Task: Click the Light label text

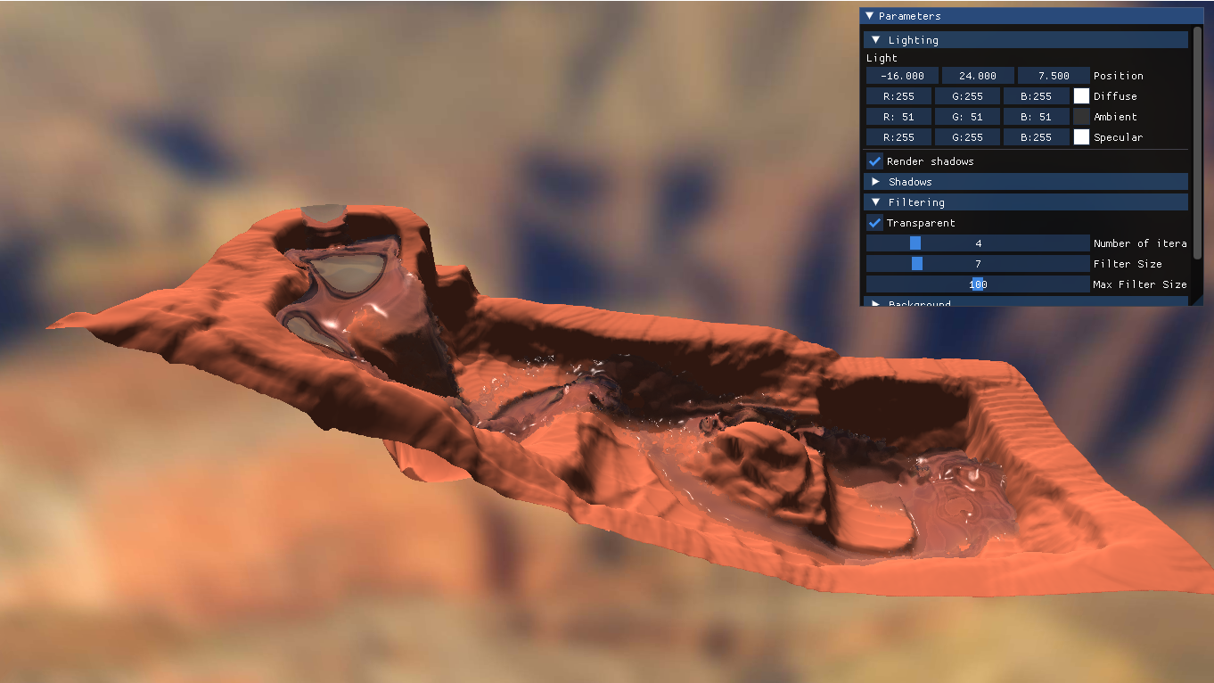Action: click(882, 58)
